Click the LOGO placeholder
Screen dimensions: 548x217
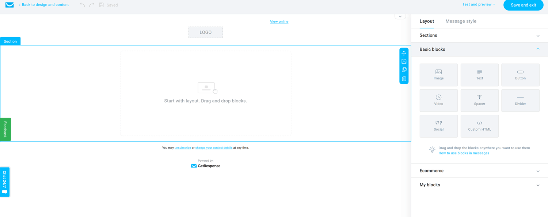[206, 32]
